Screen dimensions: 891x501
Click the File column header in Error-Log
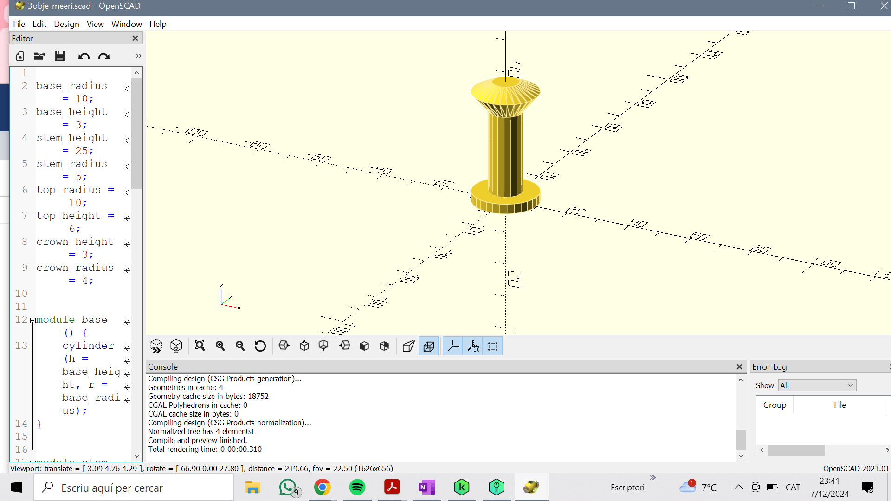tap(839, 405)
